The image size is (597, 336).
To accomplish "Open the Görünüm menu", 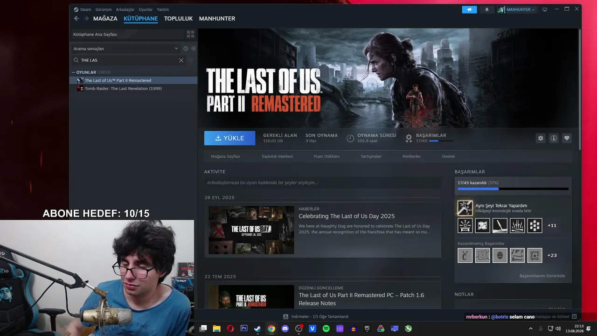I will pyautogui.click(x=104, y=9).
